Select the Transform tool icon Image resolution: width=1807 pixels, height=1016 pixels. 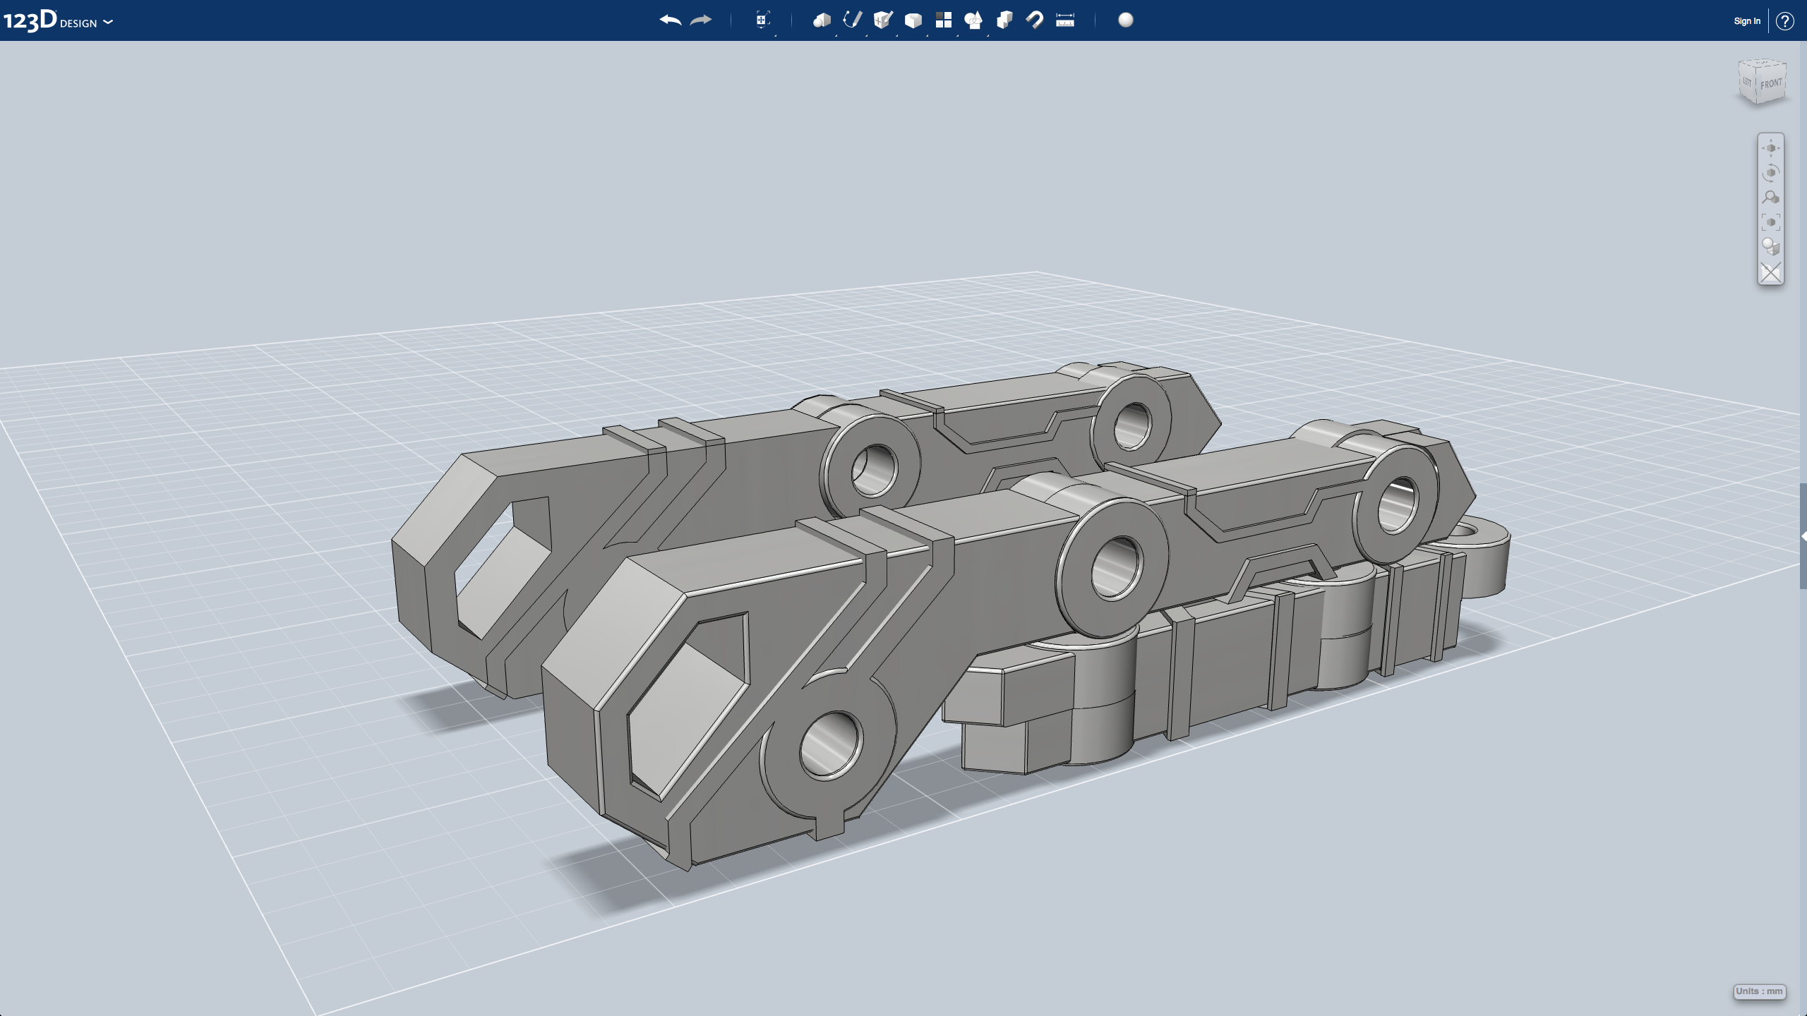[762, 20]
